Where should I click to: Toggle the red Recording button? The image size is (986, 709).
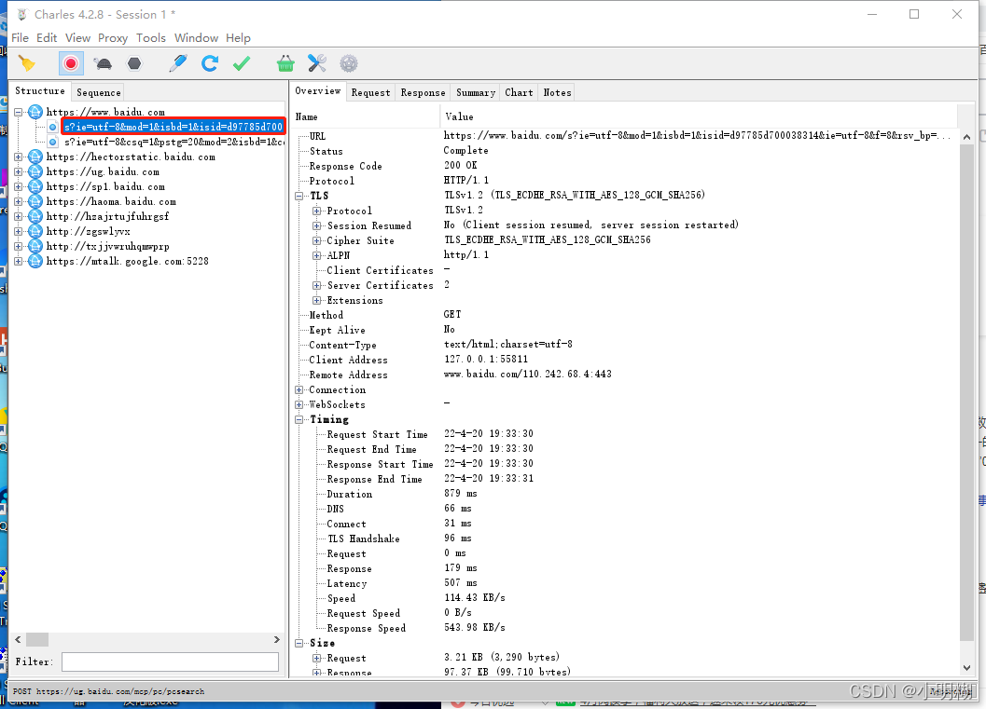pos(71,63)
